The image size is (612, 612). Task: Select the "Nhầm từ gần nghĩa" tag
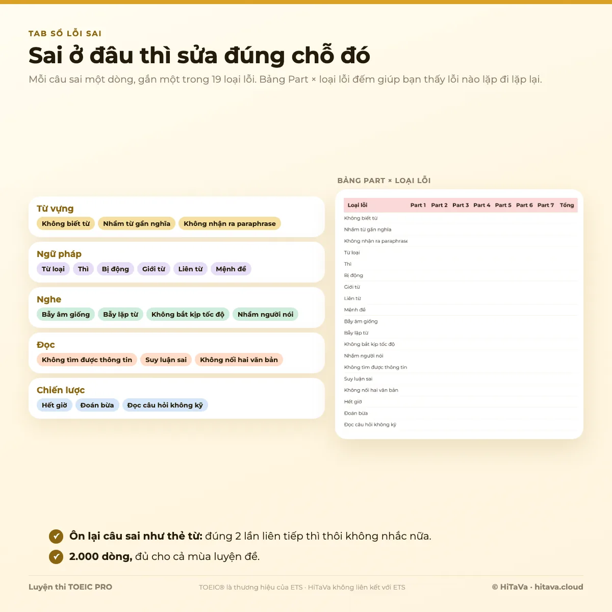[x=137, y=223]
